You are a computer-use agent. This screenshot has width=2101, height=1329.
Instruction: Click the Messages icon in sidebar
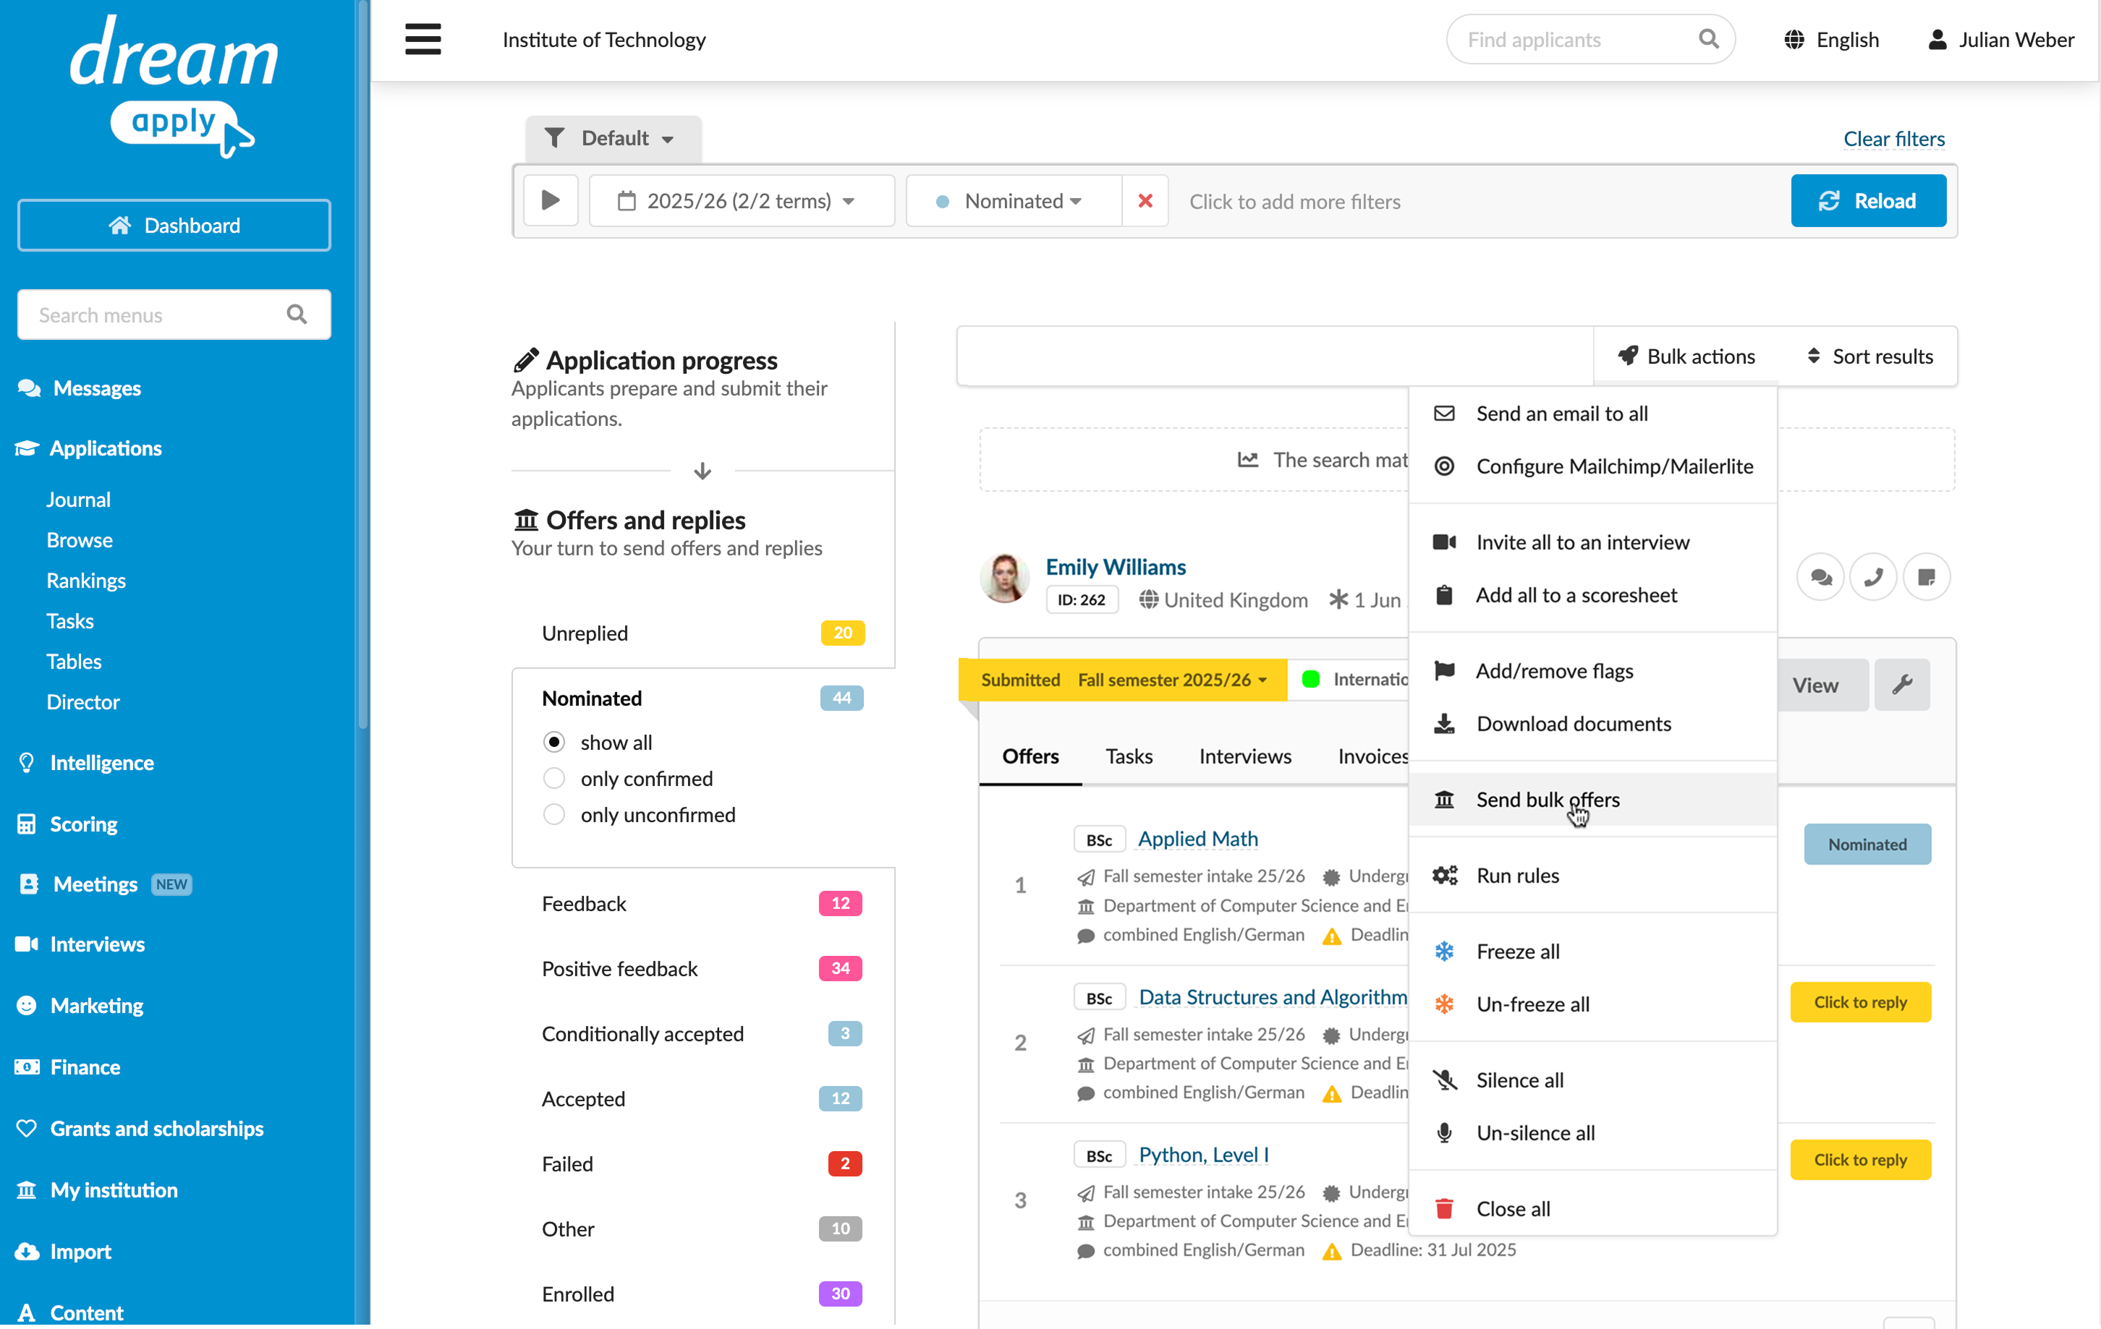[x=29, y=388]
